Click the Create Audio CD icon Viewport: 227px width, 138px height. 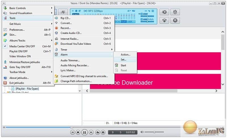tap(56, 33)
